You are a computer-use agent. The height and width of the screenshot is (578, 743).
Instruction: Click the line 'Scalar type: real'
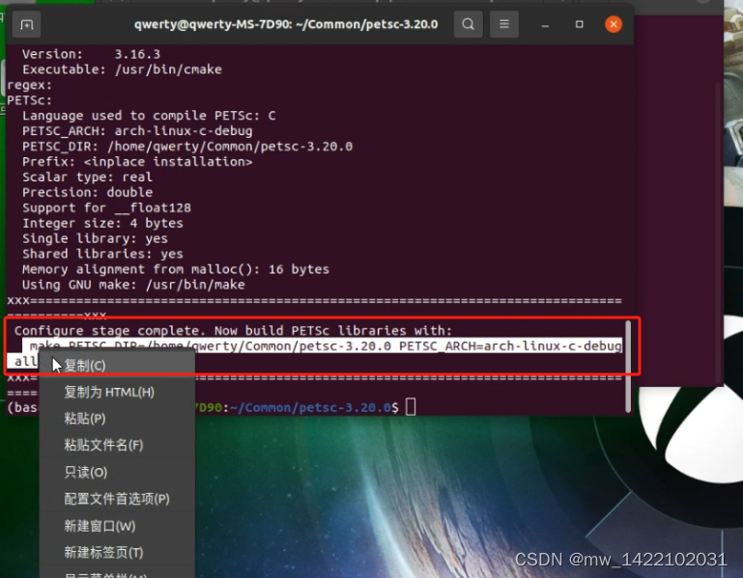(x=87, y=177)
